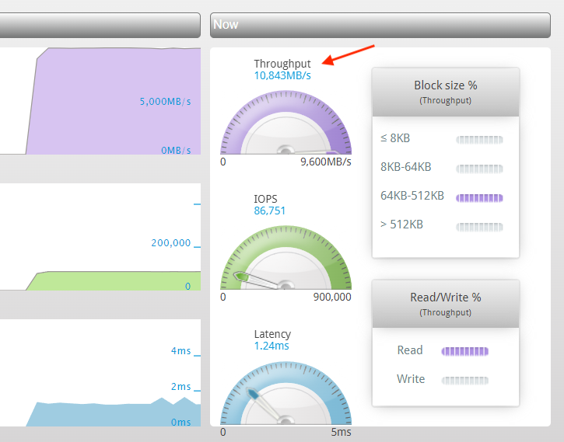
Task: Click the ≤ 8KB block size bar
Action: pyautogui.click(x=479, y=140)
